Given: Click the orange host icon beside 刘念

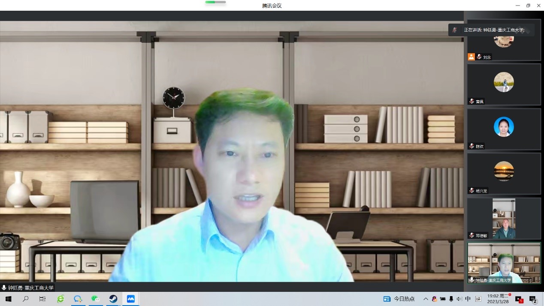Looking at the screenshot, I should (471, 57).
